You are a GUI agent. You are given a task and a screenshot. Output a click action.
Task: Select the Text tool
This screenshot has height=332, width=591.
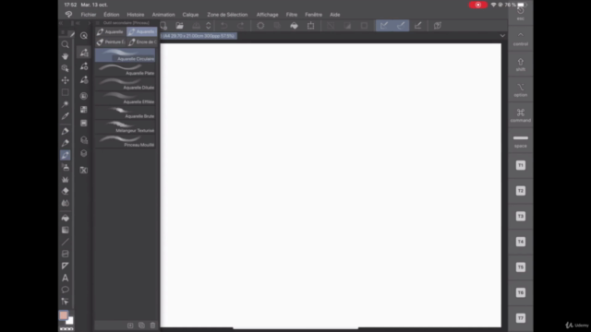66,278
